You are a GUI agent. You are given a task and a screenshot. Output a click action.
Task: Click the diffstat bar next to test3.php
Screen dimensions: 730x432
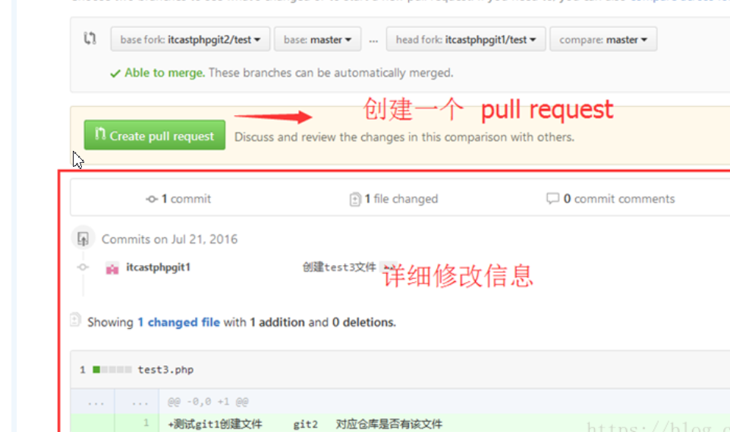[x=112, y=370]
